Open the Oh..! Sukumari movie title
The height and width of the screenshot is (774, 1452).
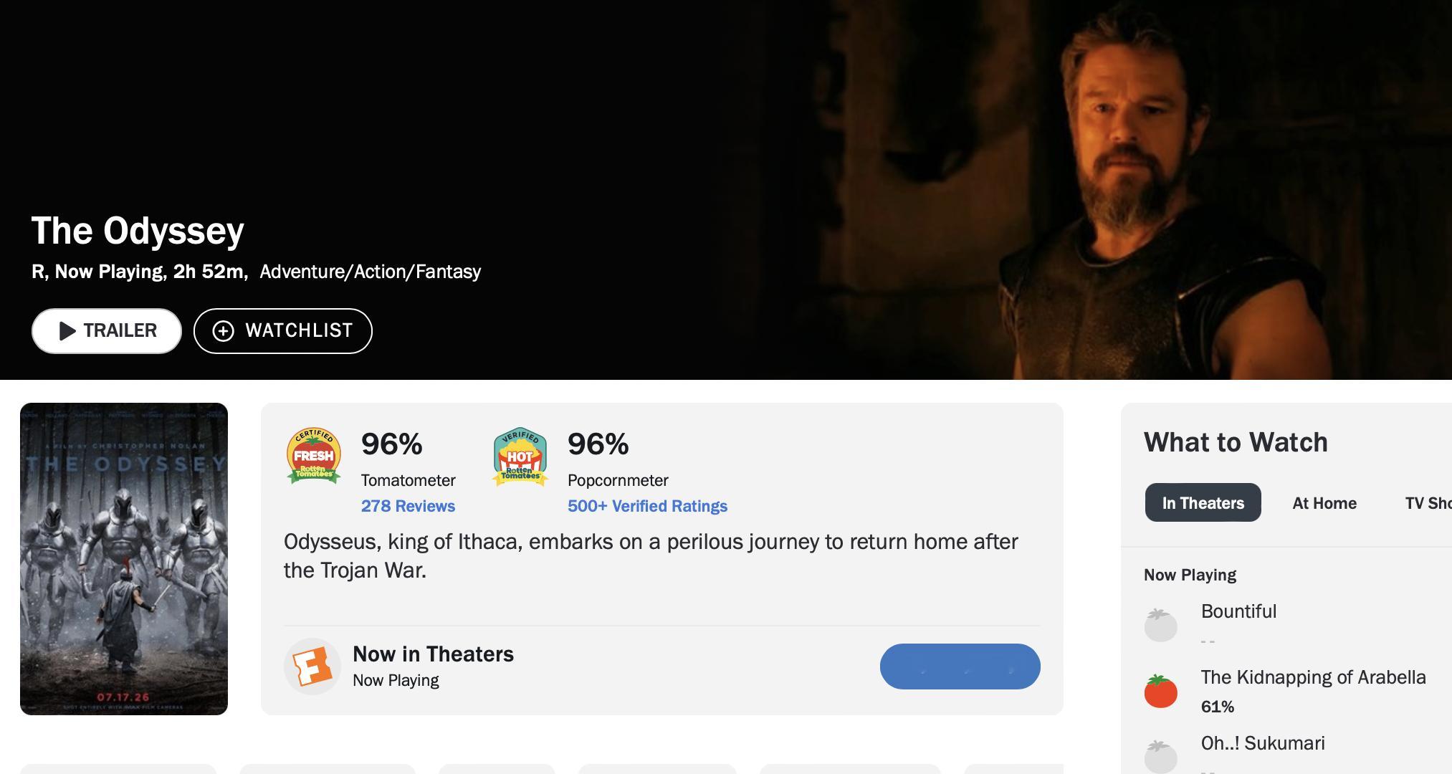pos(1263,743)
